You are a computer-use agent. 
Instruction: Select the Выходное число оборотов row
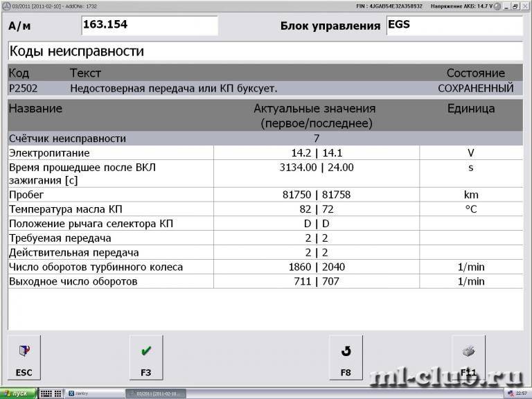pos(265,281)
